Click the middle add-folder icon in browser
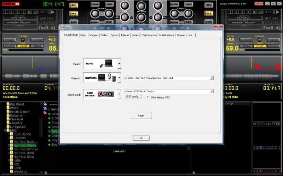This screenshot has width=283, height=176. pyautogui.click(x=45, y=108)
